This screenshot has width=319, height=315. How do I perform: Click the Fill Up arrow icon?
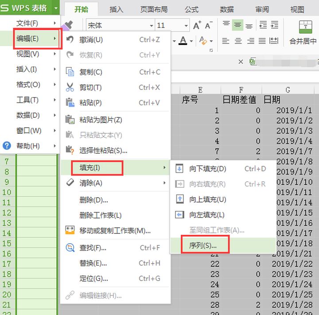coord(179,199)
